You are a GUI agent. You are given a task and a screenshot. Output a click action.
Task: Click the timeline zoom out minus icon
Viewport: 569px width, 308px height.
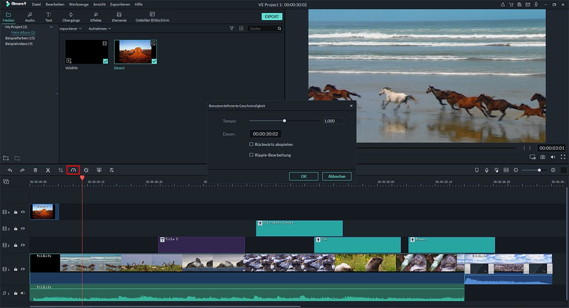[x=516, y=170]
